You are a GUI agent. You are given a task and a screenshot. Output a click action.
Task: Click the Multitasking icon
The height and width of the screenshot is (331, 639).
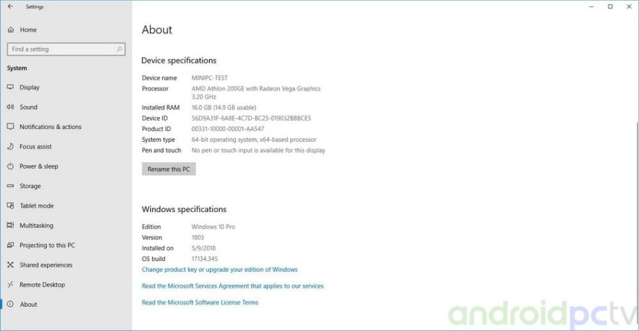coord(10,226)
